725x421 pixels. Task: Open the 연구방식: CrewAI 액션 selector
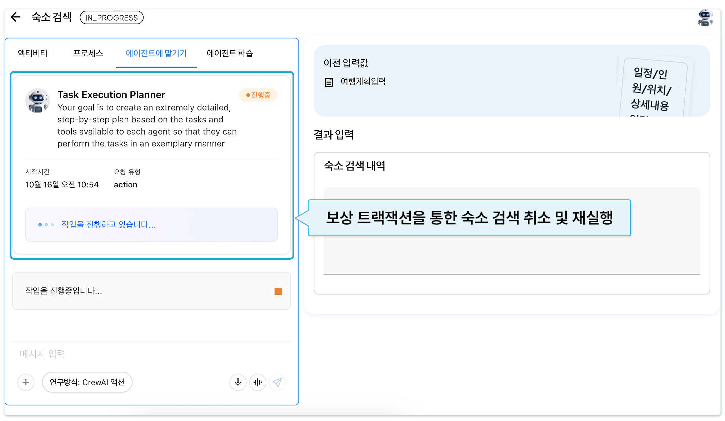tap(87, 382)
